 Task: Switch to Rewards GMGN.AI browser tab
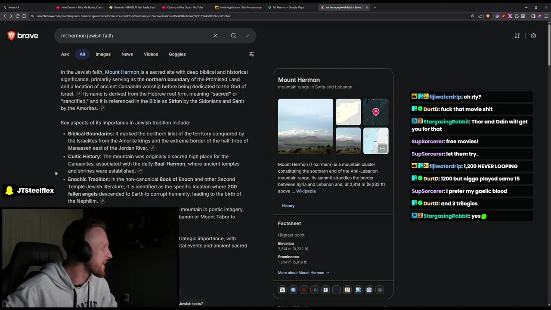[x=133, y=7]
